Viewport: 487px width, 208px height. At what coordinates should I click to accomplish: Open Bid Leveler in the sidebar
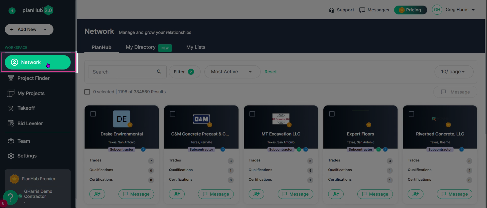tap(30, 123)
